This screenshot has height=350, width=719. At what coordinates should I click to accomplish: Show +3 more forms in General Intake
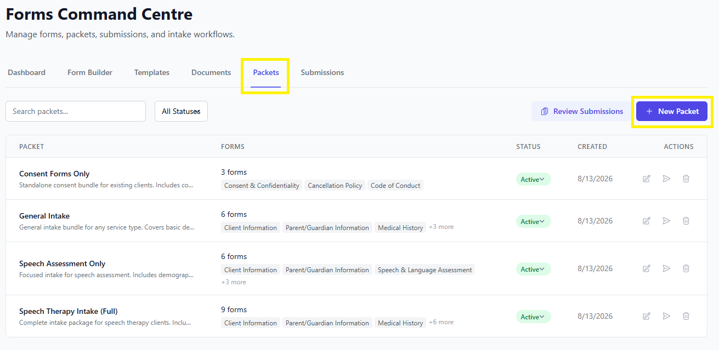(441, 227)
